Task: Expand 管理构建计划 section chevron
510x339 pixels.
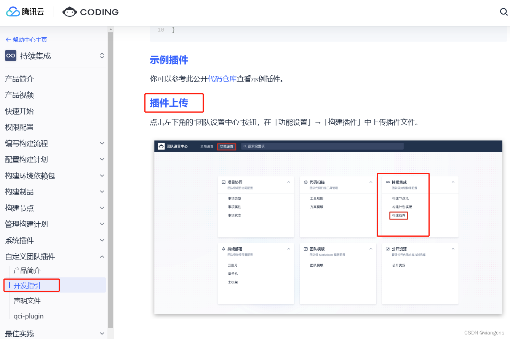Action: click(102, 224)
